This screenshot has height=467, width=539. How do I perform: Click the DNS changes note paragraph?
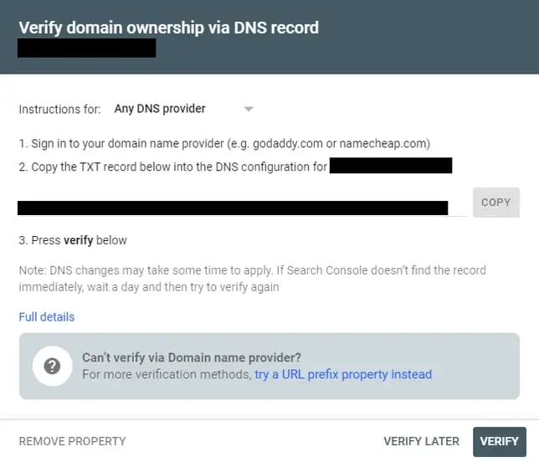[x=252, y=279]
